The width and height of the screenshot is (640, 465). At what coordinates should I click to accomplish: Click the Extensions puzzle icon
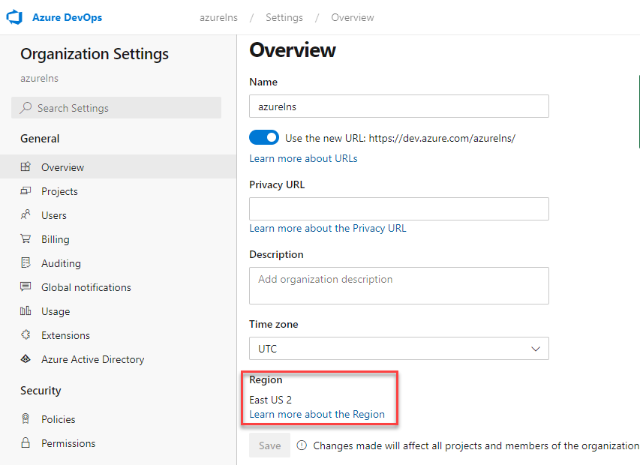pyautogui.click(x=26, y=335)
